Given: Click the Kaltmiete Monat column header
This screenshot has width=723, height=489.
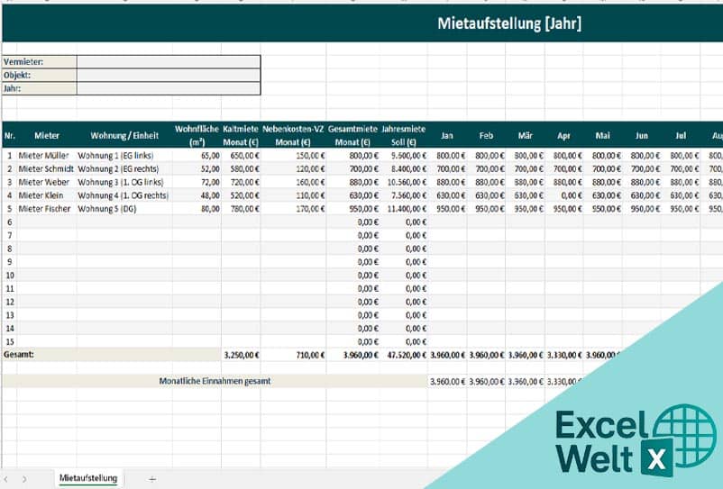Looking at the screenshot, I should tap(241, 135).
